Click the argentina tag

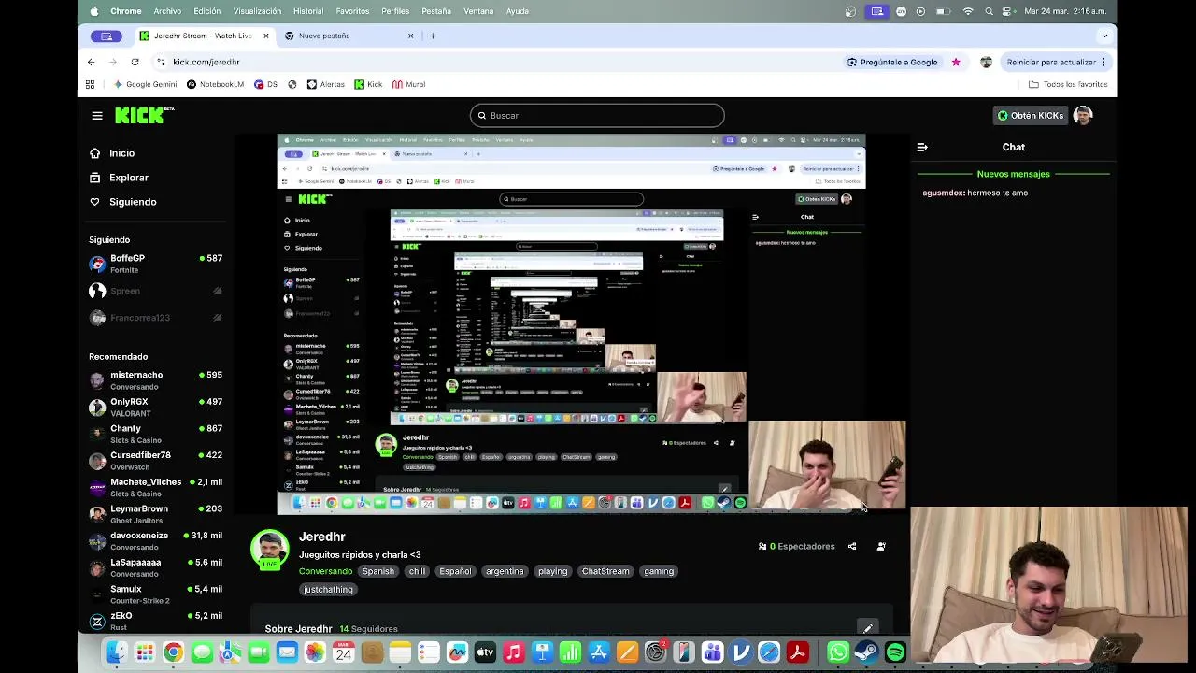(505, 571)
